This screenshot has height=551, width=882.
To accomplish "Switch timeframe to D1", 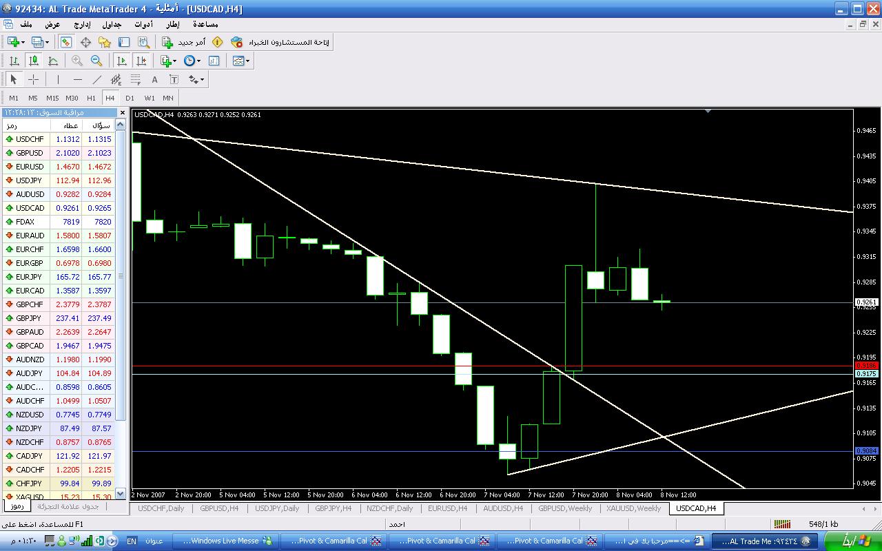I will (x=130, y=98).
